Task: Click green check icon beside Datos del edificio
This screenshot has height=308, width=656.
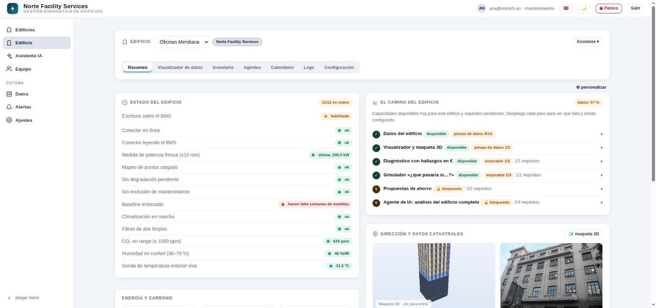Action: click(376, 134)
